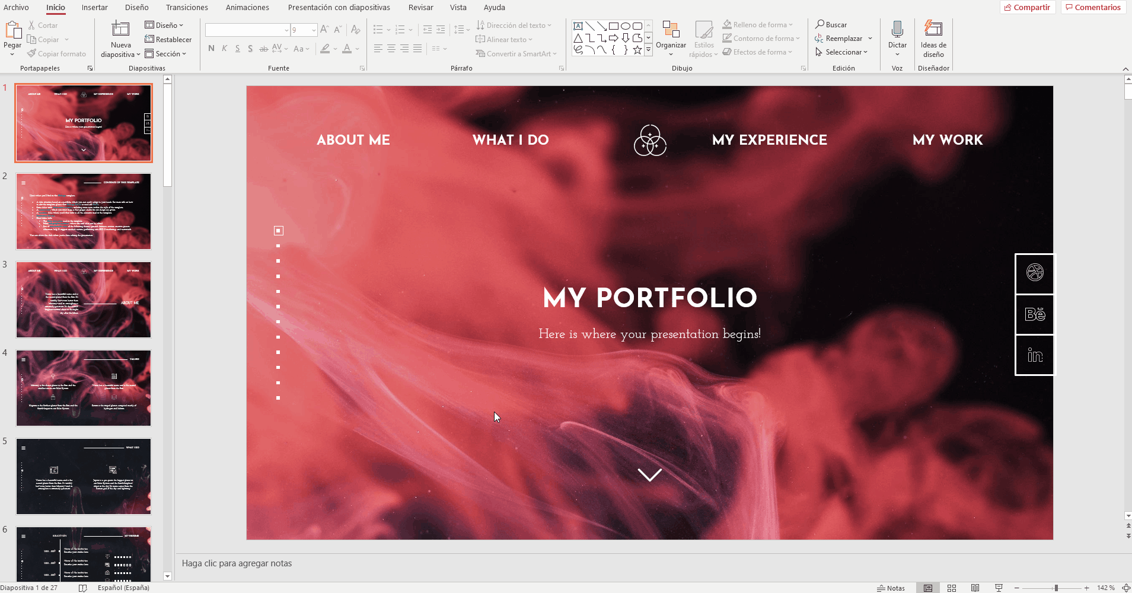Toggle align text left
1132x593 pixels.
[378, 49]
